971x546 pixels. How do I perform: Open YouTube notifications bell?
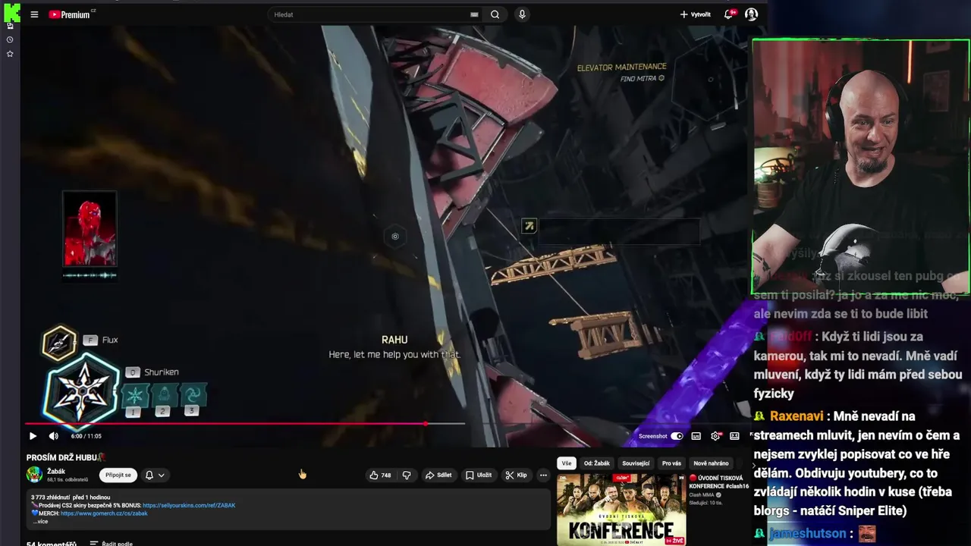pos(729,14)
